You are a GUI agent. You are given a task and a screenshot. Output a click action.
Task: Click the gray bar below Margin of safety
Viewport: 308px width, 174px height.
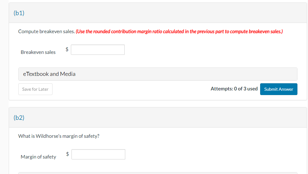click(158, 173)
